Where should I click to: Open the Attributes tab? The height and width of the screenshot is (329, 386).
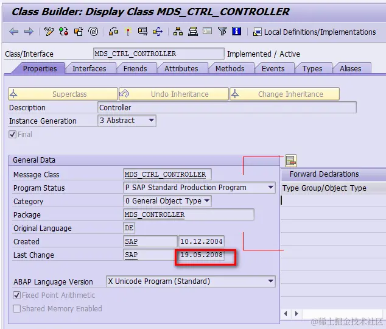[181, 68]
